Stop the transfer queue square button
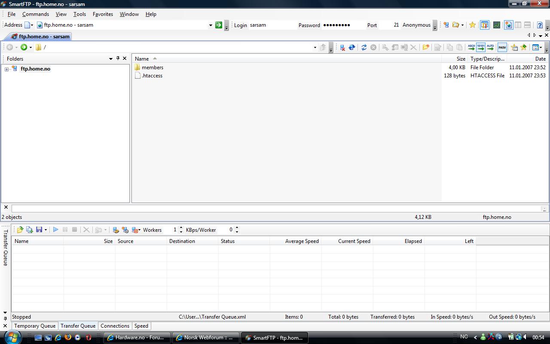Image resolution: width=550 pixels, height=344 pixels. (74, 230)
